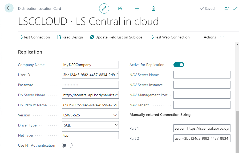Open the share icon menu
The height and width of the screenshot is (153, 239).
tap(120, 8)
